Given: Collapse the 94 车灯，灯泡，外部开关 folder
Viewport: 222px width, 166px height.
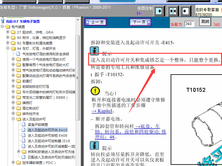Looking at the screenshot, I should pyautogui.click(x=8, y=49).
